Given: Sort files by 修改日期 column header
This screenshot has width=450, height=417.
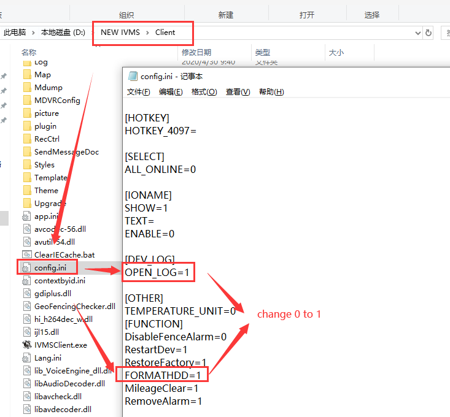Looking at the screenshot, I should 196,53.
